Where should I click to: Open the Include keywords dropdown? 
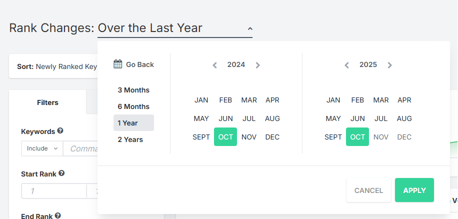tap(42, 148)
